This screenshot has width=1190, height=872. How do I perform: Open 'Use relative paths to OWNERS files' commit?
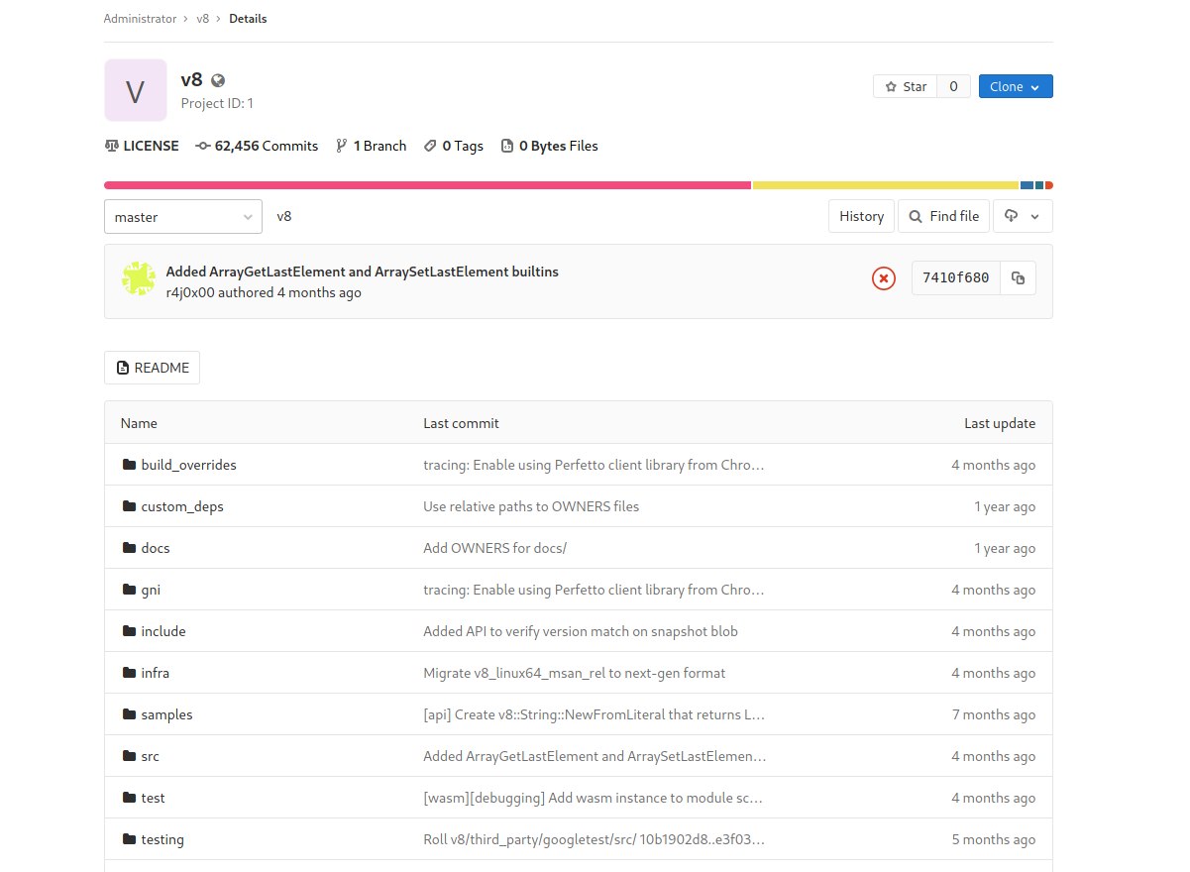[x=531, y=506]
